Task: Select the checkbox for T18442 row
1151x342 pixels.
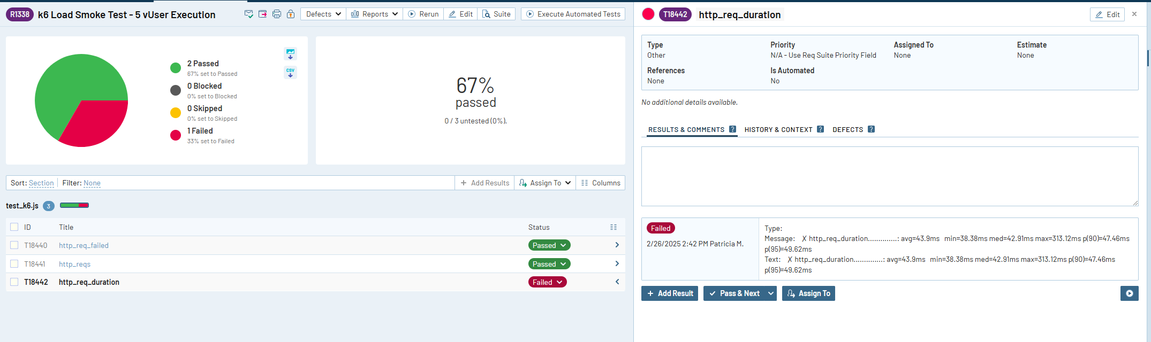Action: [x=14, y=282]
